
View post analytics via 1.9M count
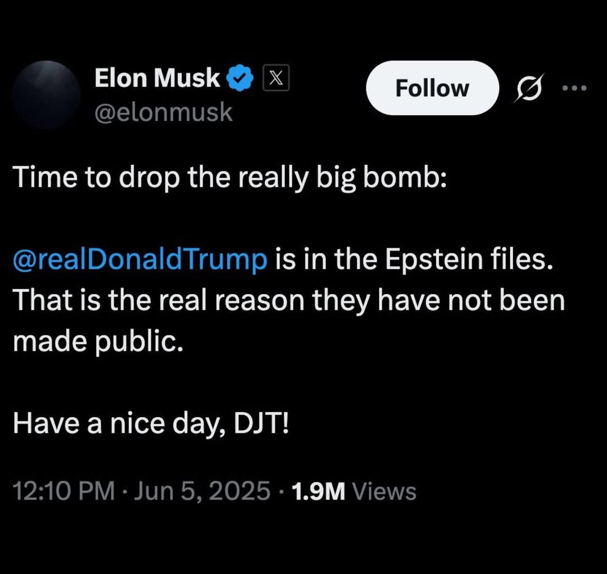pos(318,491)
